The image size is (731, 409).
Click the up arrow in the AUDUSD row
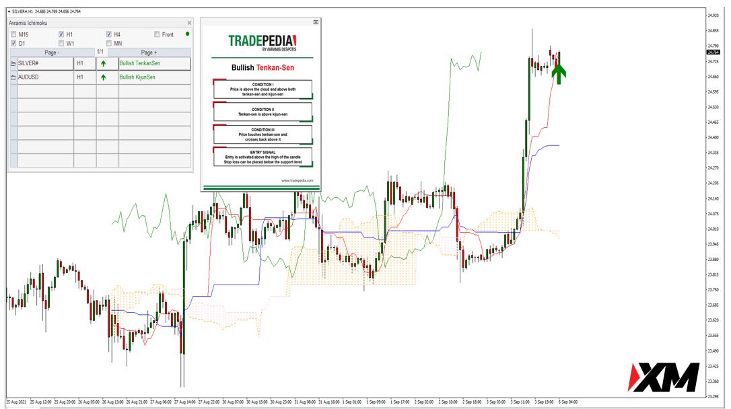click(x=104, y=78)
